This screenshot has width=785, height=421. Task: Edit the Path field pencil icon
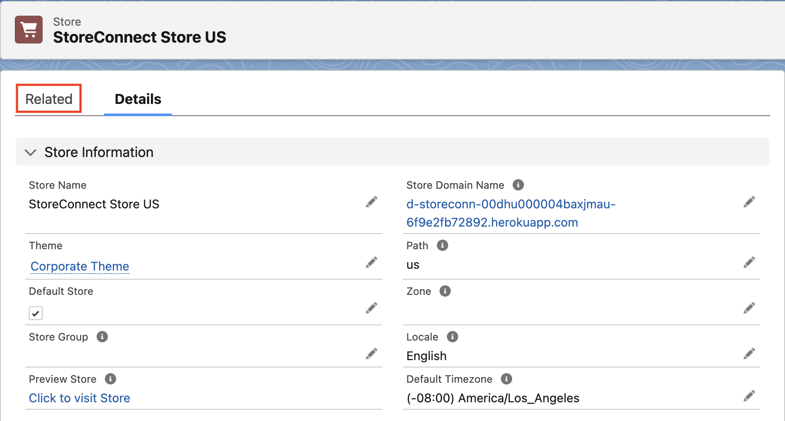pyautogui.click(x=749, y=262)
